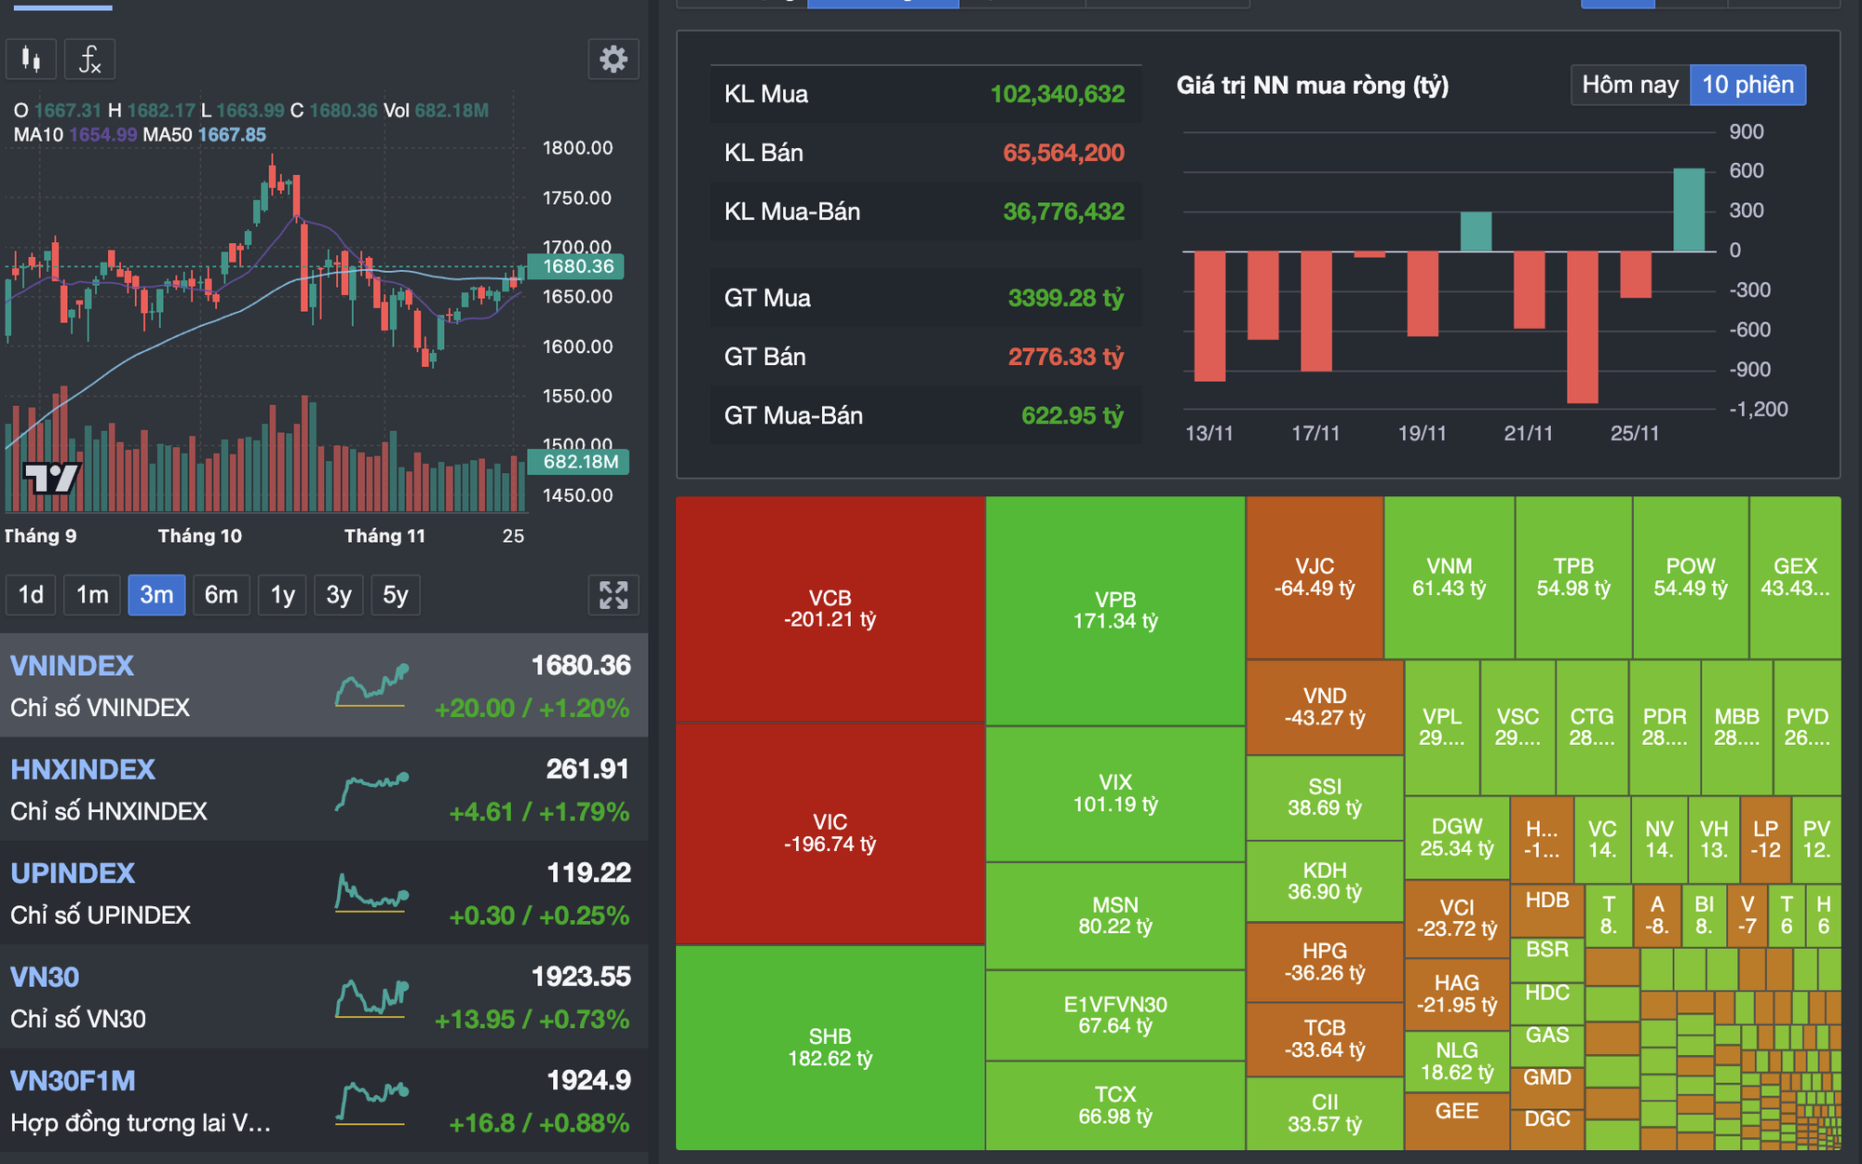This screenshot has height=1164, width=1862.
Task: Open the indicators fx menu
Action: click(89, 60)
